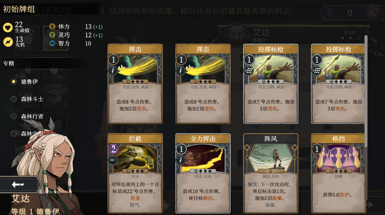Click the dexterity stat icon
Screen dimensions: 385x215
pos(52,35)
